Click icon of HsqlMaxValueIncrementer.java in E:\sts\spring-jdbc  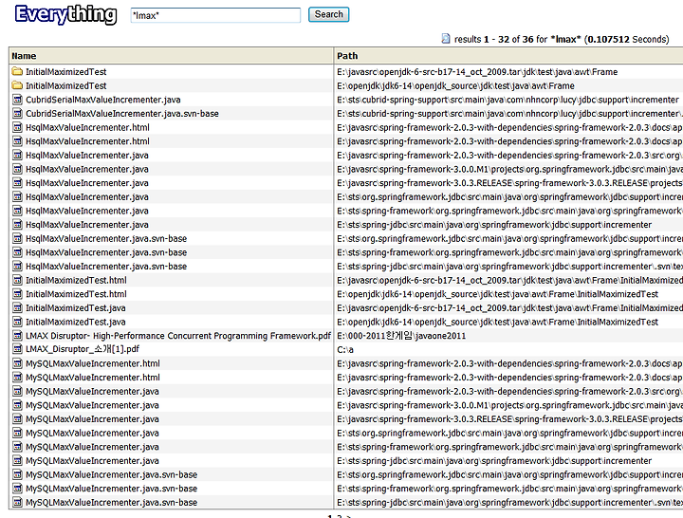coord(17,225)
